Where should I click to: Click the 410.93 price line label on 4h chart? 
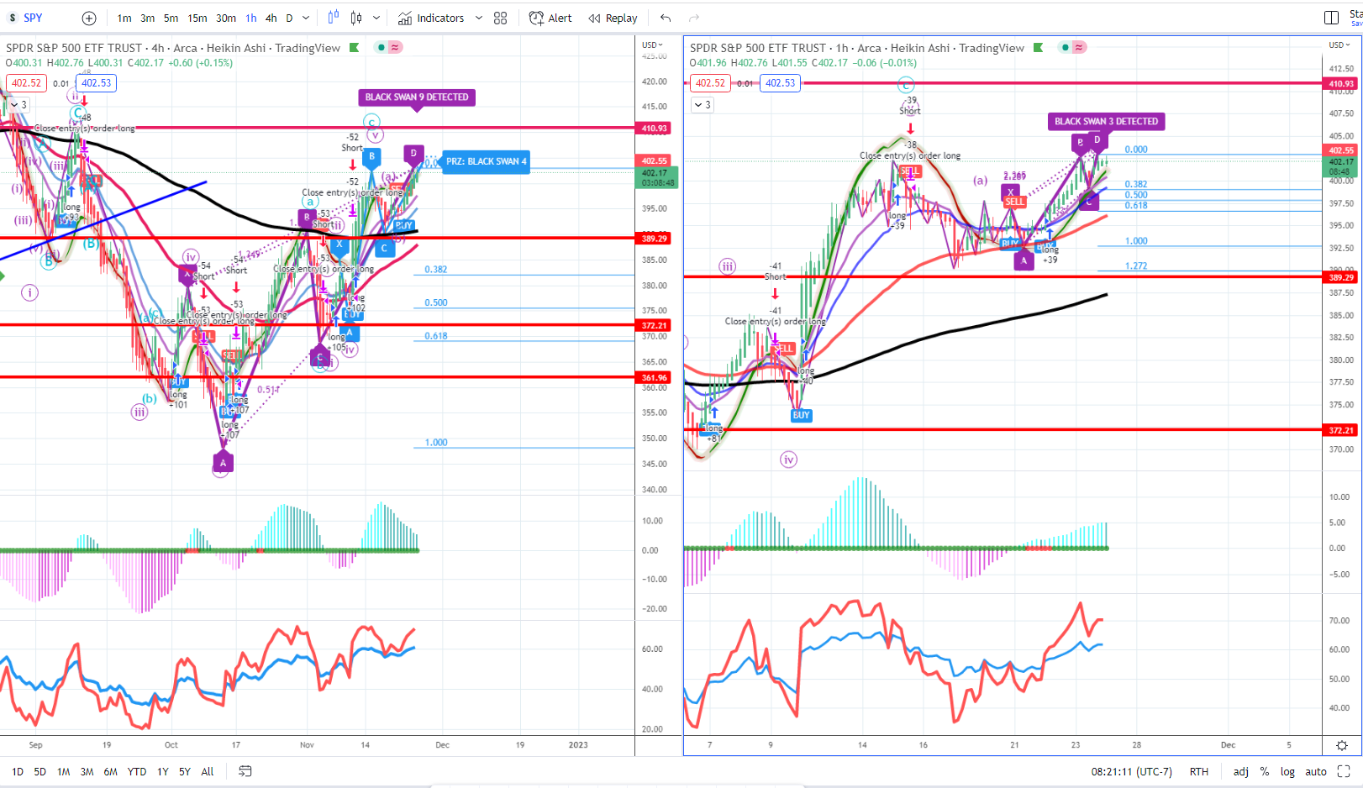pos(654,129)
